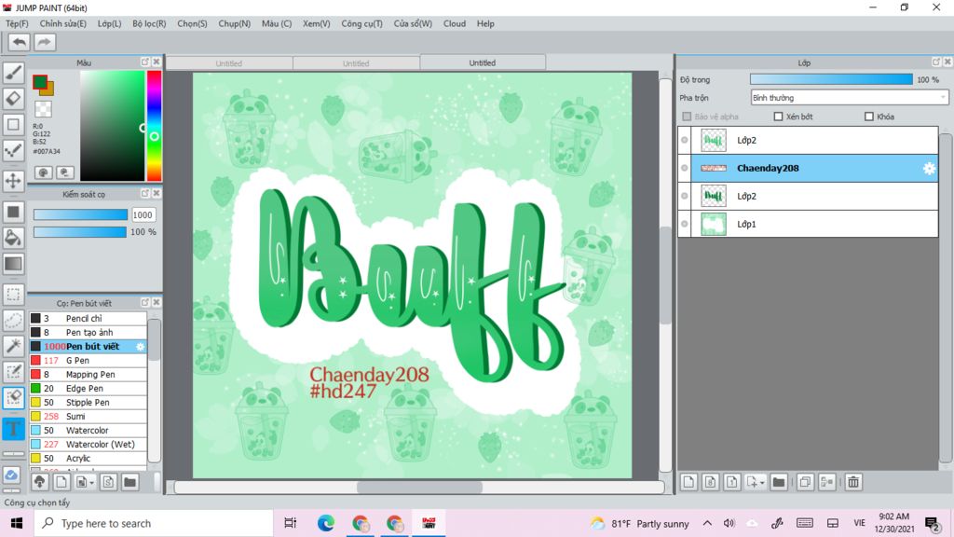Open the Lớp(L) menu
954x537 pixels.
pyautogui.click(x=110, y=23)
